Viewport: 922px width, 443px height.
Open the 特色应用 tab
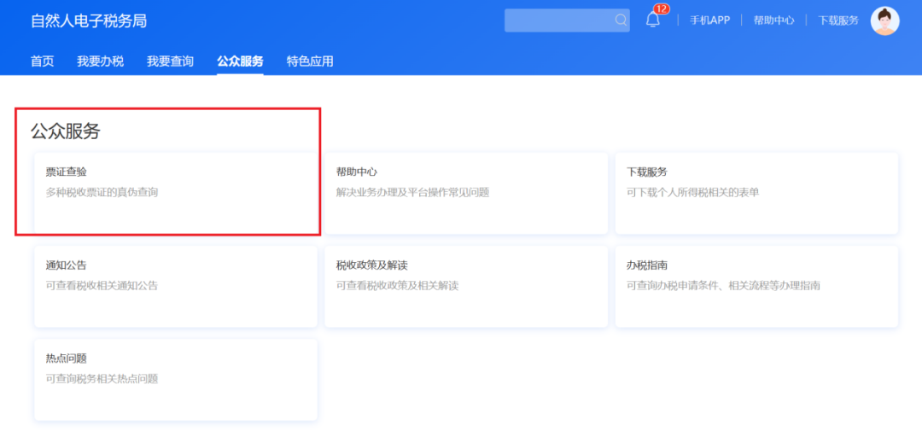(310, 61)
